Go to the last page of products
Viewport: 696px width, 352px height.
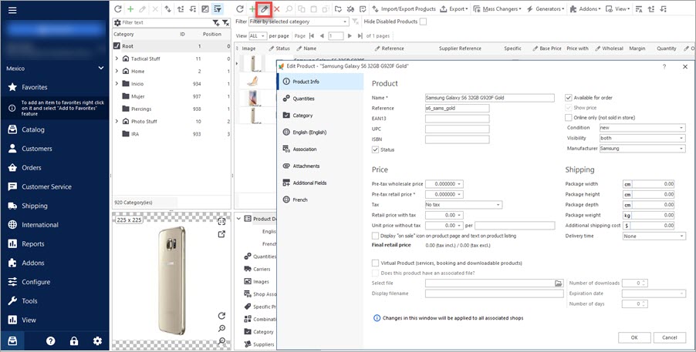tap(359, 35)
